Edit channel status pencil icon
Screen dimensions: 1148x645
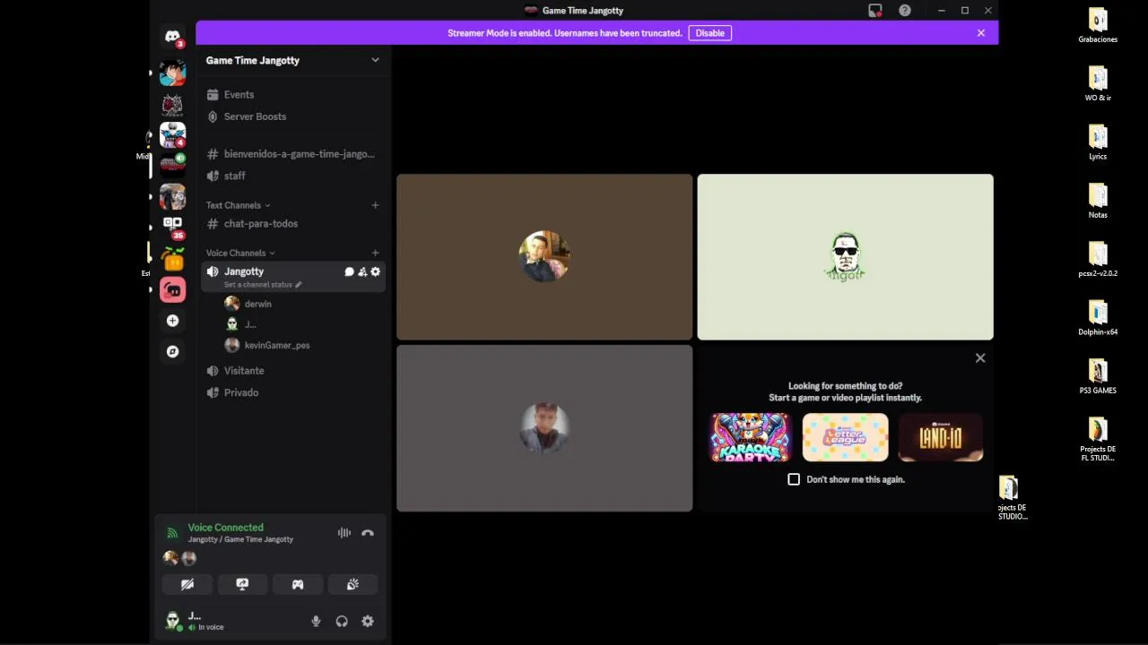pos(299,285)
